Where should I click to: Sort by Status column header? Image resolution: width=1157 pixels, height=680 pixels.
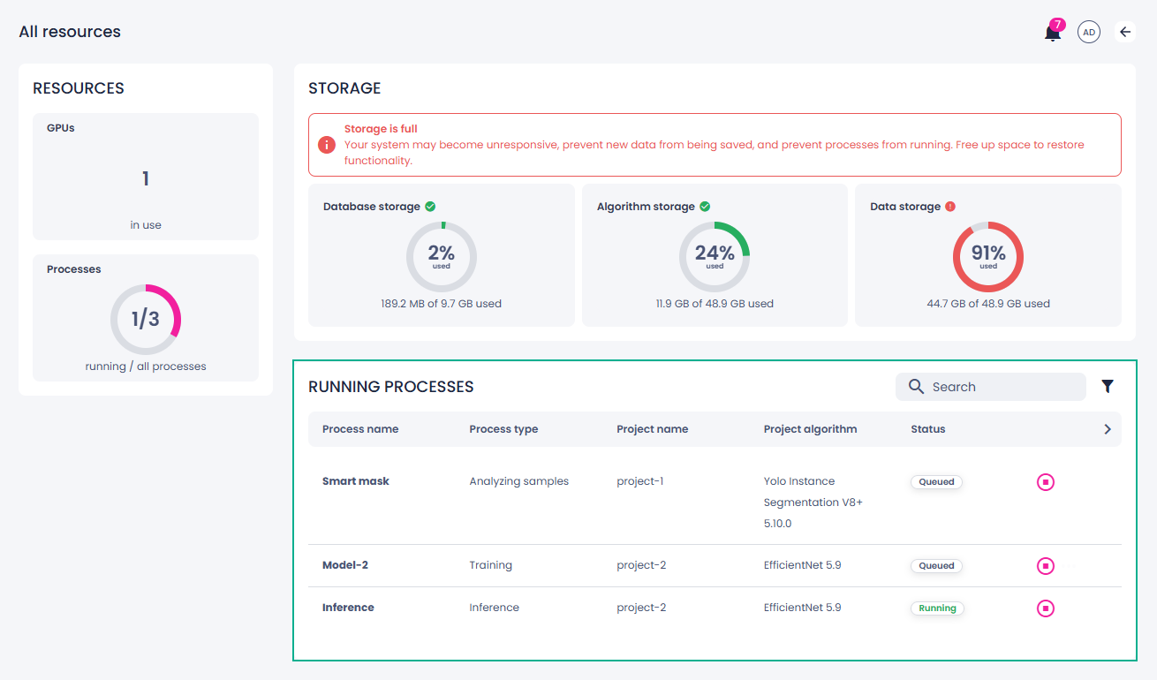928,429
